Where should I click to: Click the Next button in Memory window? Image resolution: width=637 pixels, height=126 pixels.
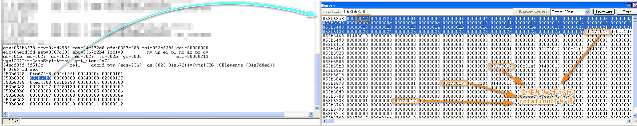tap(627, 12)
